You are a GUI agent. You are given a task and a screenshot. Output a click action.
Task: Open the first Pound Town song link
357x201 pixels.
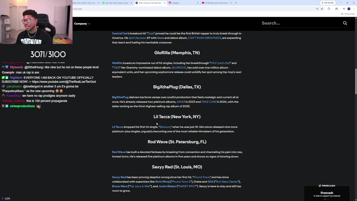[201, 177]
